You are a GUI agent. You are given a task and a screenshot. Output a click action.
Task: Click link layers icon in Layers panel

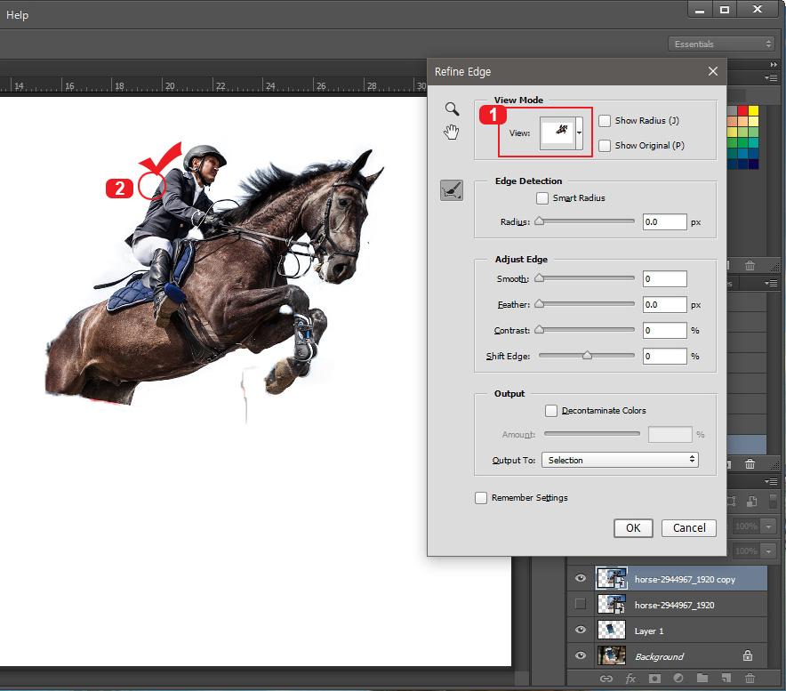tap(606, 679)
